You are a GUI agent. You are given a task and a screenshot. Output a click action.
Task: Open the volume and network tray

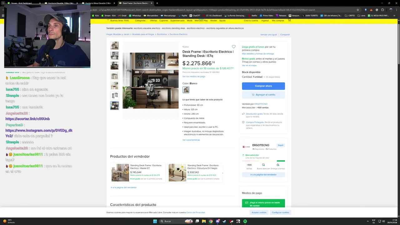tap(382, 221)
